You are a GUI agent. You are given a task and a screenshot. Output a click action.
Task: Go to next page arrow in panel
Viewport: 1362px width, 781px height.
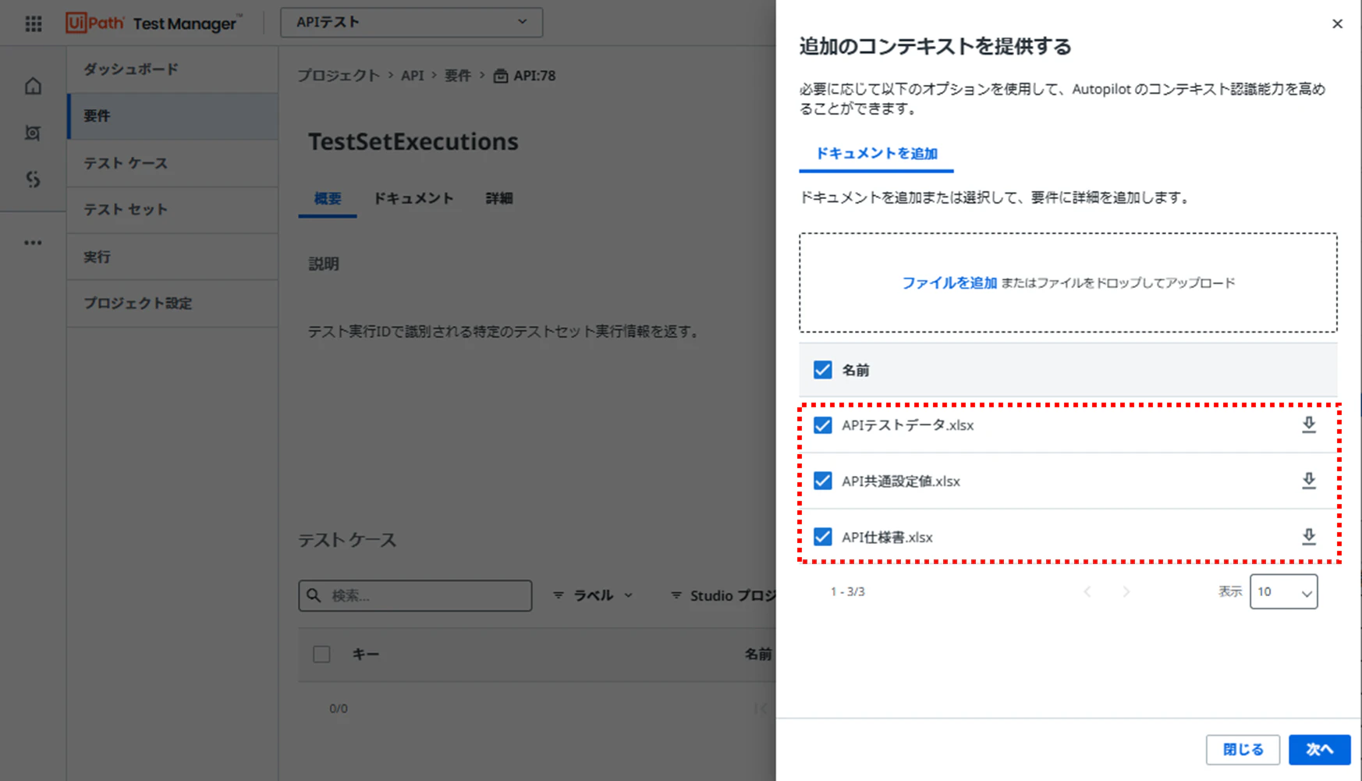click(1126, 591)
